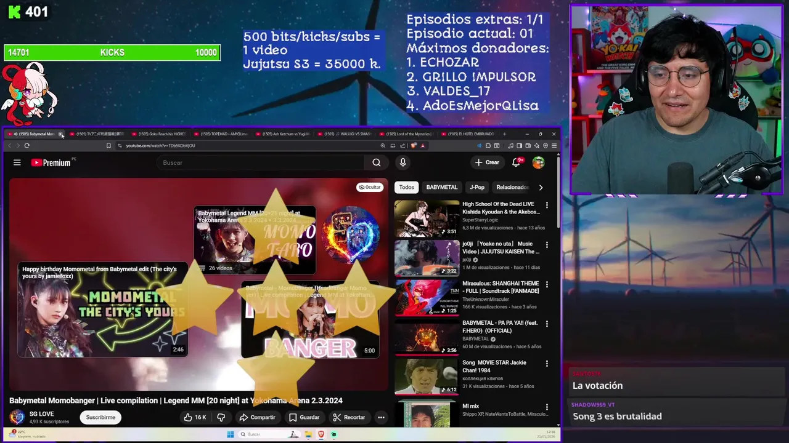Click video title Babymetal Momobanger Live compilation
This screenshot has height=443, width=789.
pos(176,401)
